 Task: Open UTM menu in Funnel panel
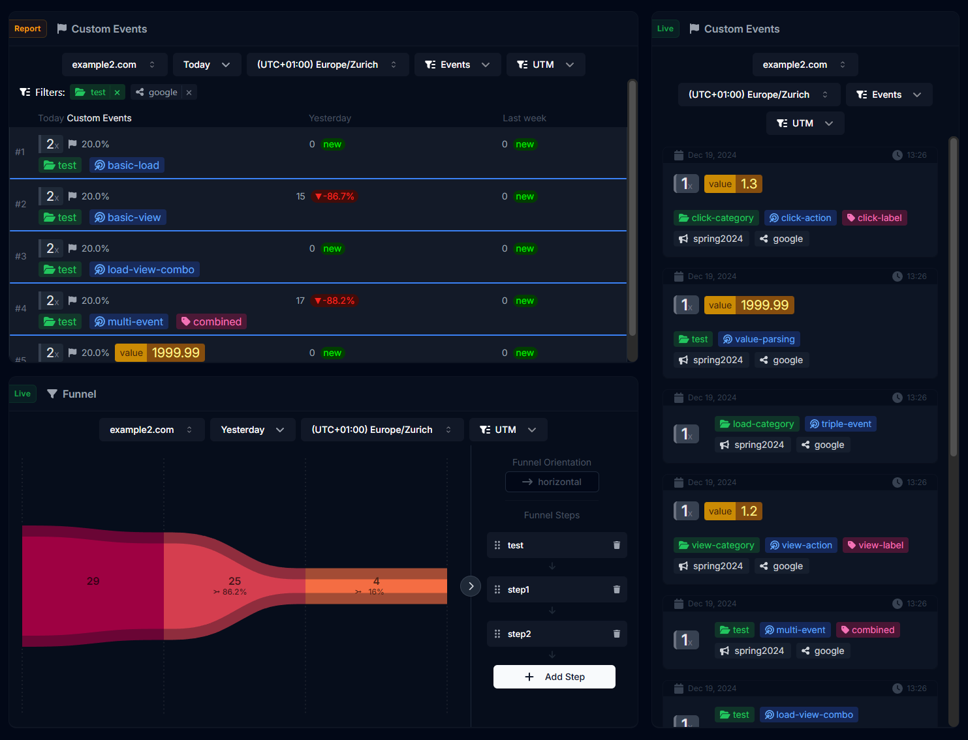click(x=508, y=430)
